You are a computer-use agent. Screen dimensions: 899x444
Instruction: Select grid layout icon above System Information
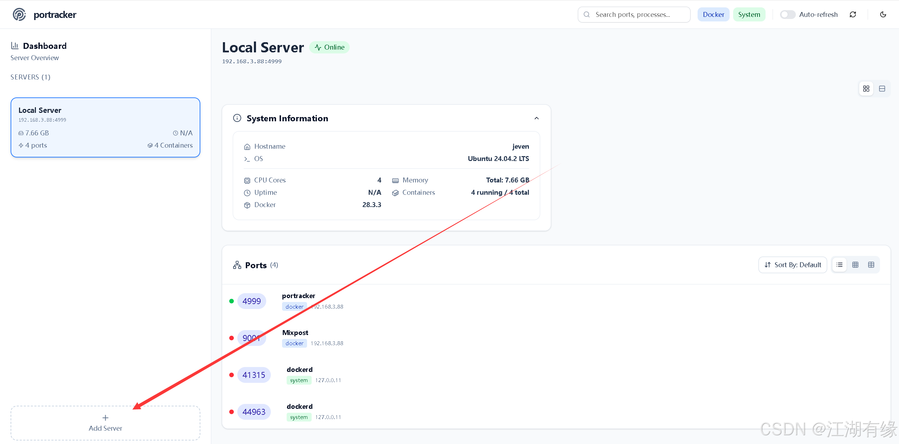866,89
